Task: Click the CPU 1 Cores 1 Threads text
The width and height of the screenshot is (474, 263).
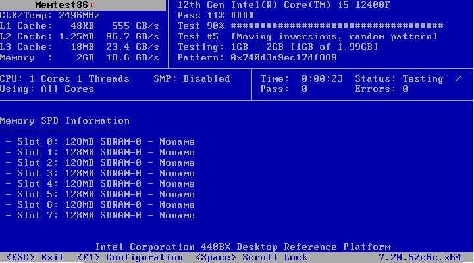Action: point(65,78)
